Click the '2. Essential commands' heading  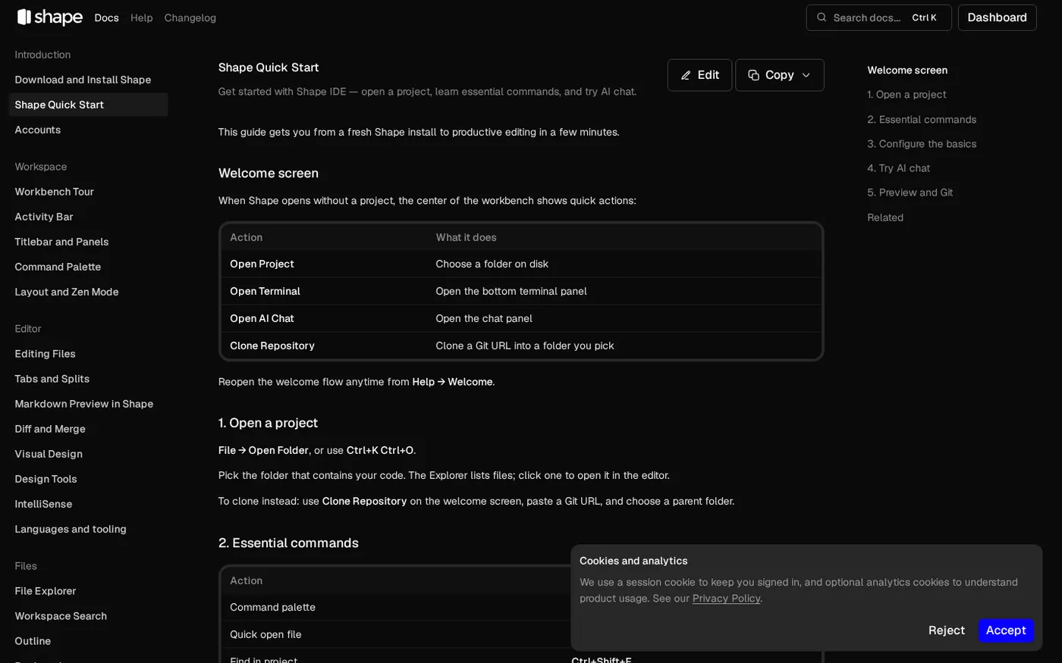[288, 543]
